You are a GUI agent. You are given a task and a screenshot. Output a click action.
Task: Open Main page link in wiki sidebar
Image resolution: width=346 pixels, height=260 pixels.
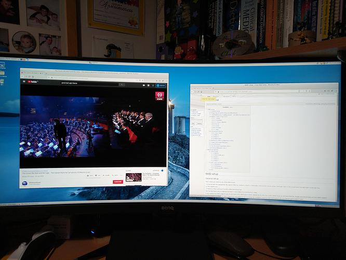pos(195,112)
